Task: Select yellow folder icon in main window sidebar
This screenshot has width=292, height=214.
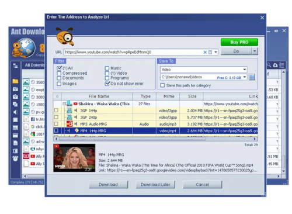Action: (15, 81)
